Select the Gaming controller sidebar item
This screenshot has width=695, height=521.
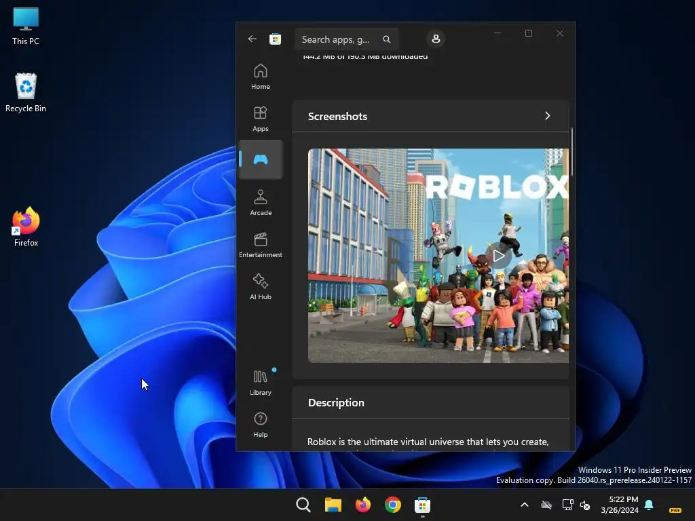261,159
